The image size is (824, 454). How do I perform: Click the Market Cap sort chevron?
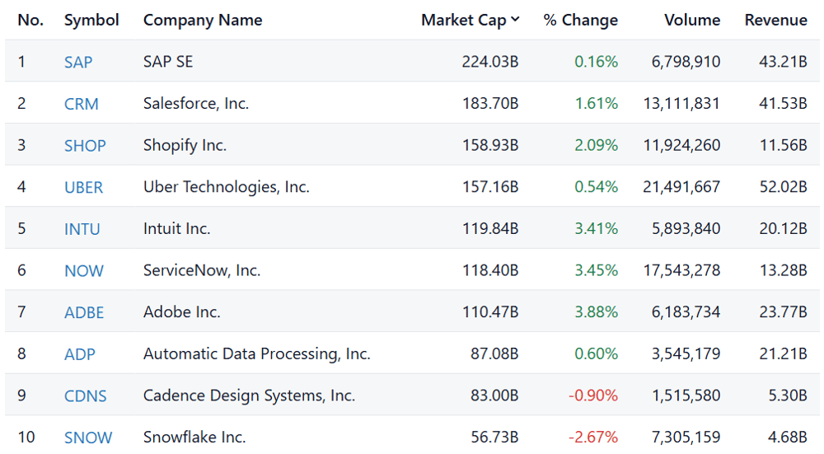click(x=515, y=20)
